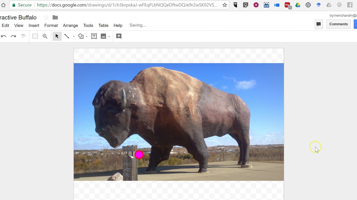357x200 pixels.
Task: Click the docs.google.com URL address bar
Action: click(127, 5)
